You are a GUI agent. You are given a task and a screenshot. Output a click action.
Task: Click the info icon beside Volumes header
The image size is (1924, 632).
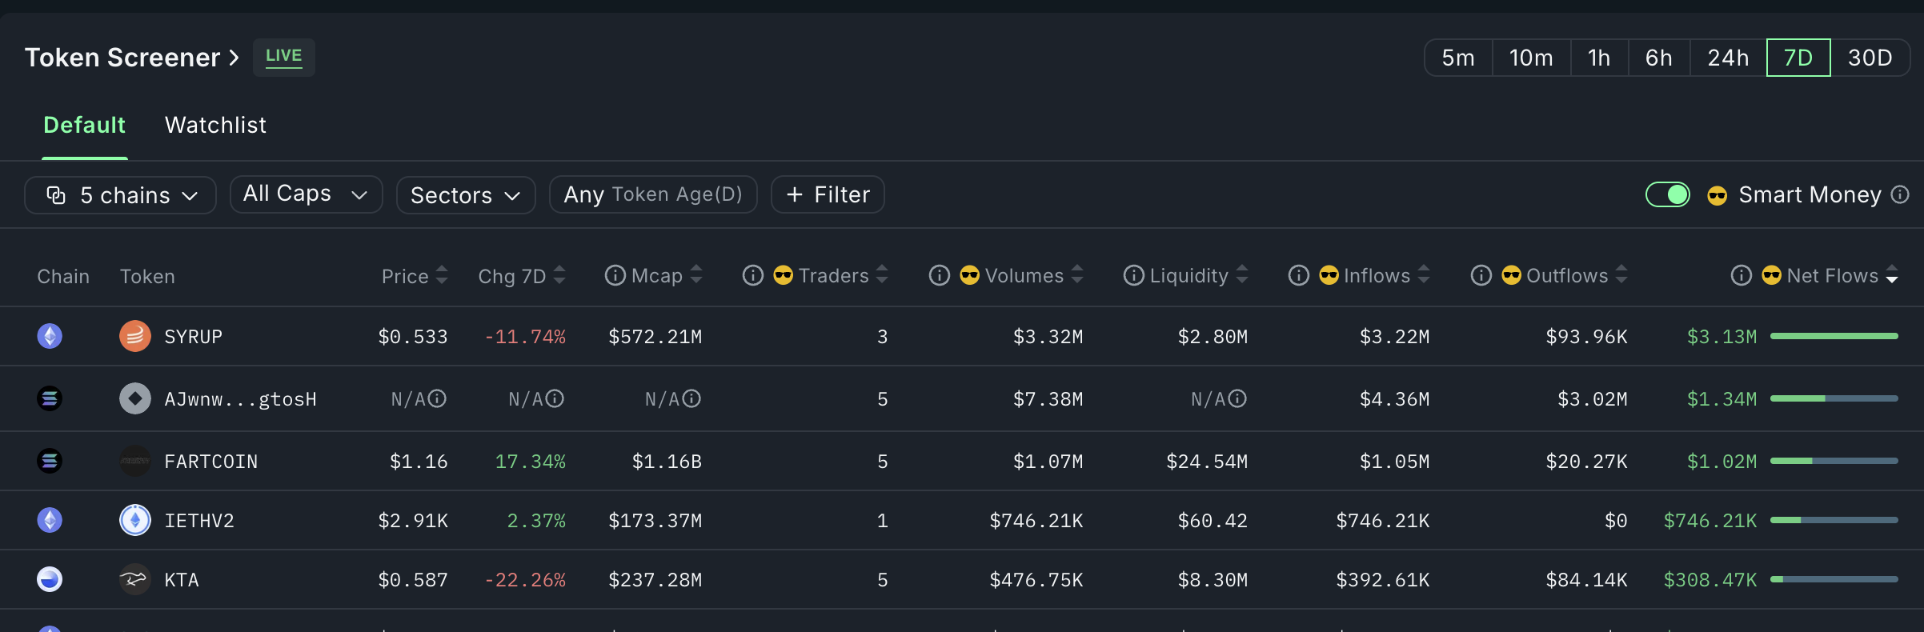(940, 275)
